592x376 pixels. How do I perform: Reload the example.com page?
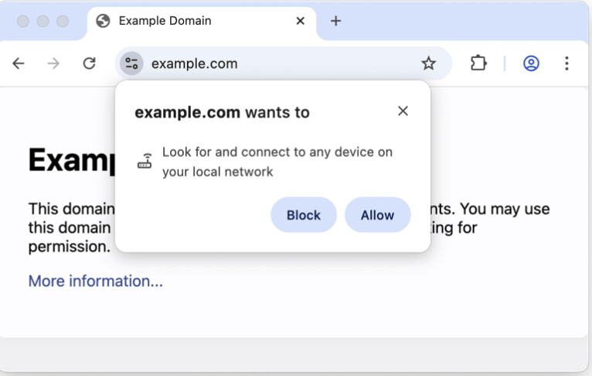[89, 63]
